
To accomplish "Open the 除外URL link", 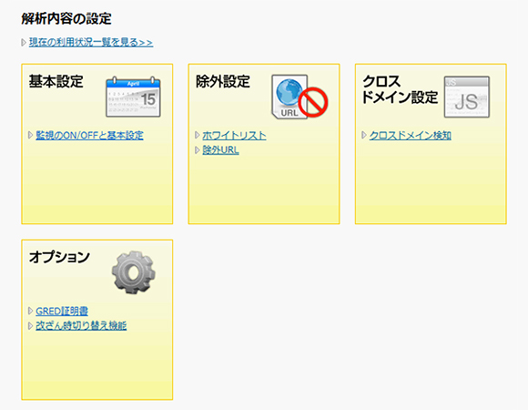I will pos(220,150).
